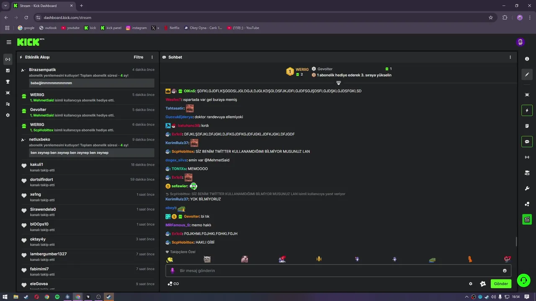Click chat username TON1Xs
This screenshot has width=536, height=301.
point(179,169)
